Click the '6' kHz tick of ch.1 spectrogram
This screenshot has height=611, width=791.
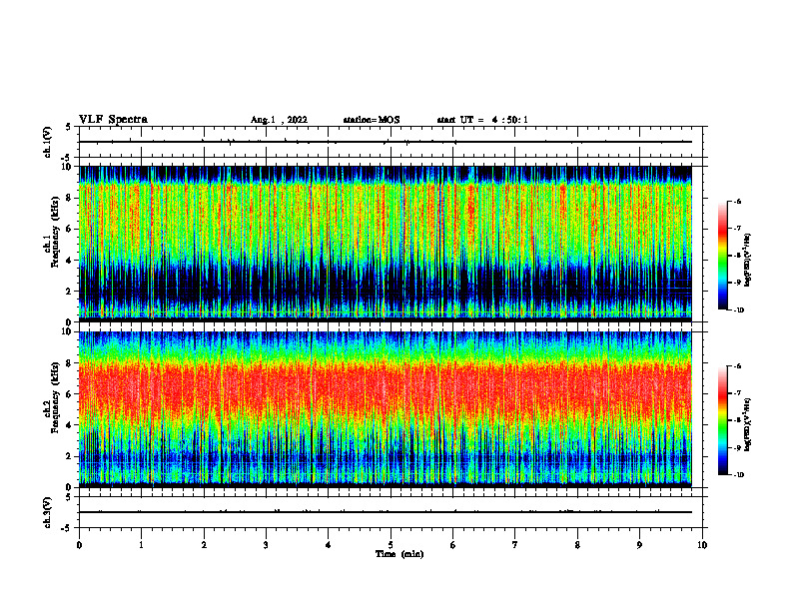click(70, 230)
